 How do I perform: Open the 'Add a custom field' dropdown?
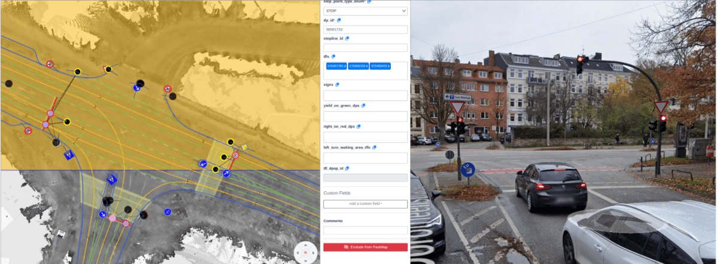click(x=366, y=204)
